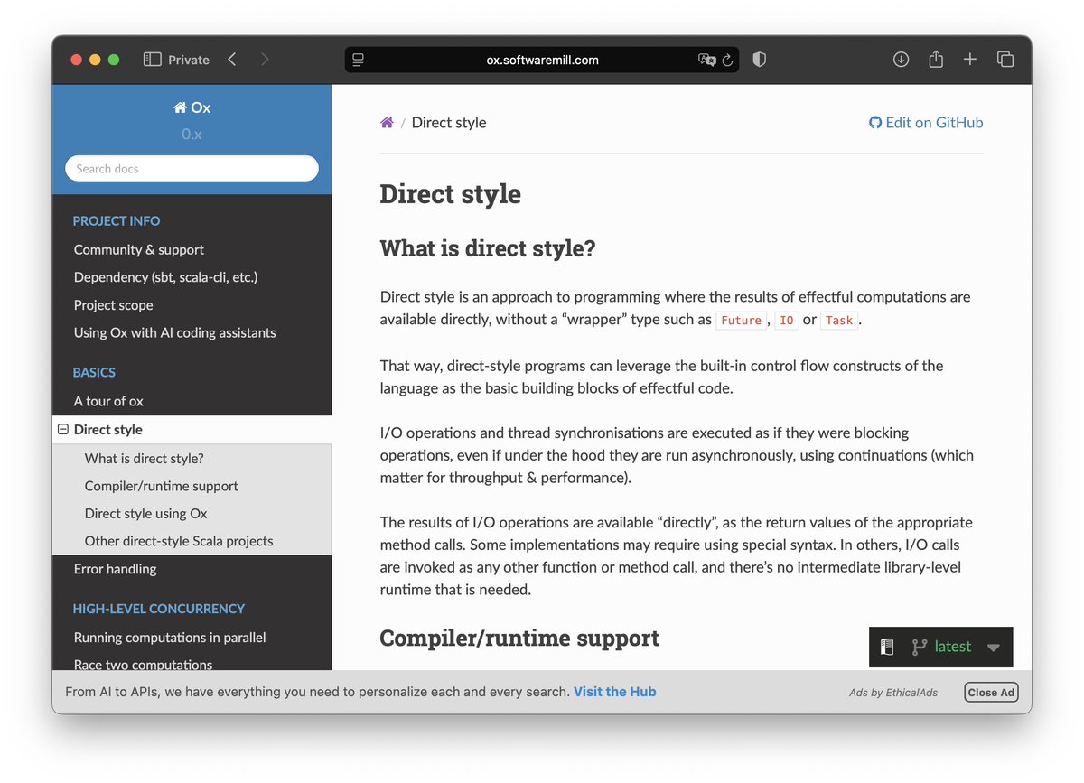Click the Visit the Hub ad link
This screenshot has height=783, width=1084.
[x=614, y=692]
